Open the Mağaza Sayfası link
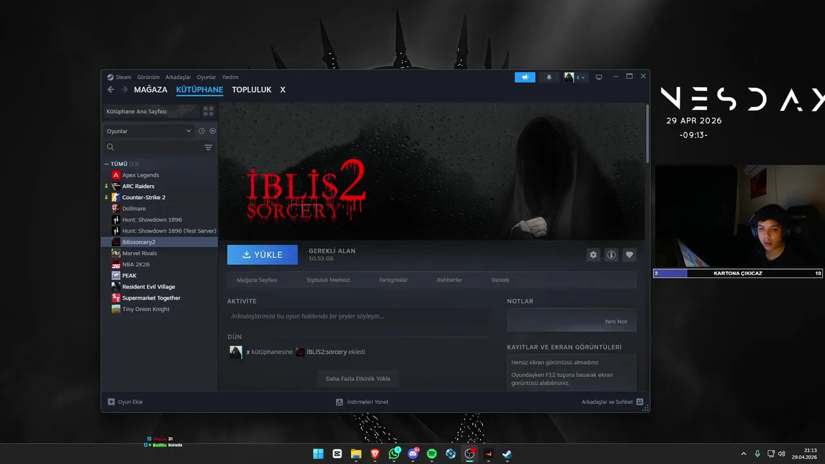This screenshot has width=825, height=464. click(x=257, y=280)
